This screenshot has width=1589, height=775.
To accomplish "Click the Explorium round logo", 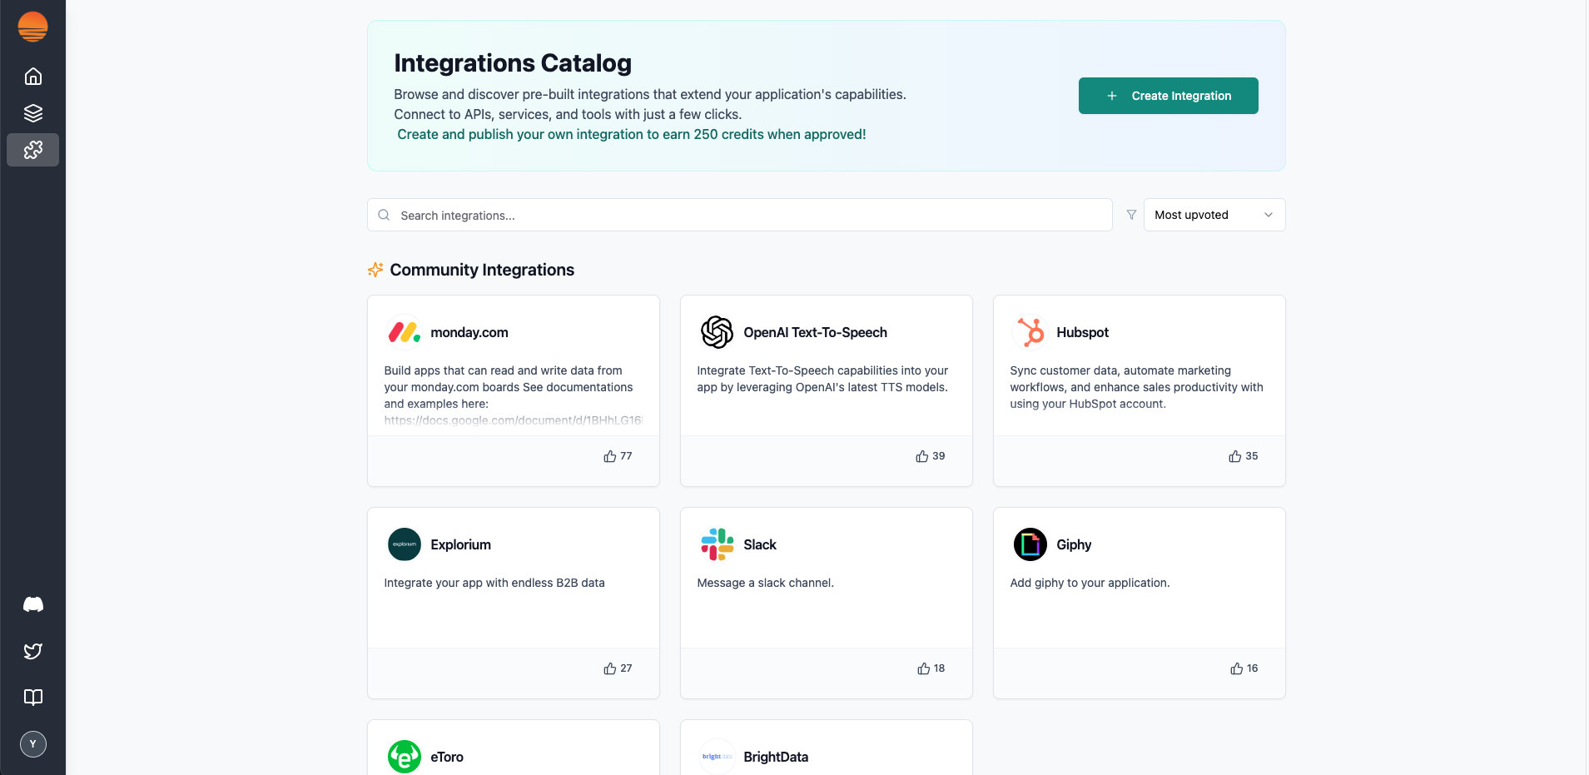I will pos(405,545).
